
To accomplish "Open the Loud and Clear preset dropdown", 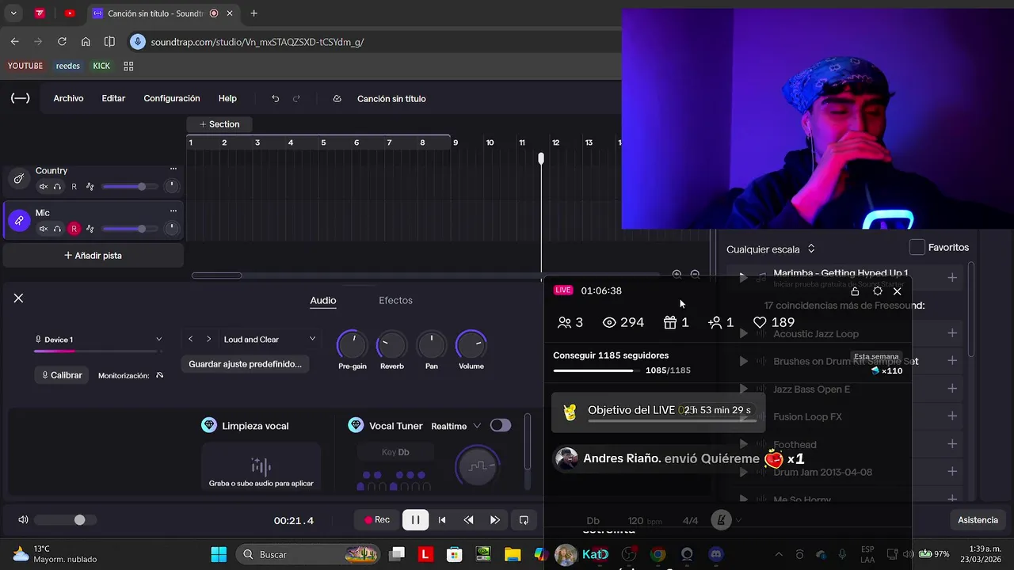I will tap(269, 339).
